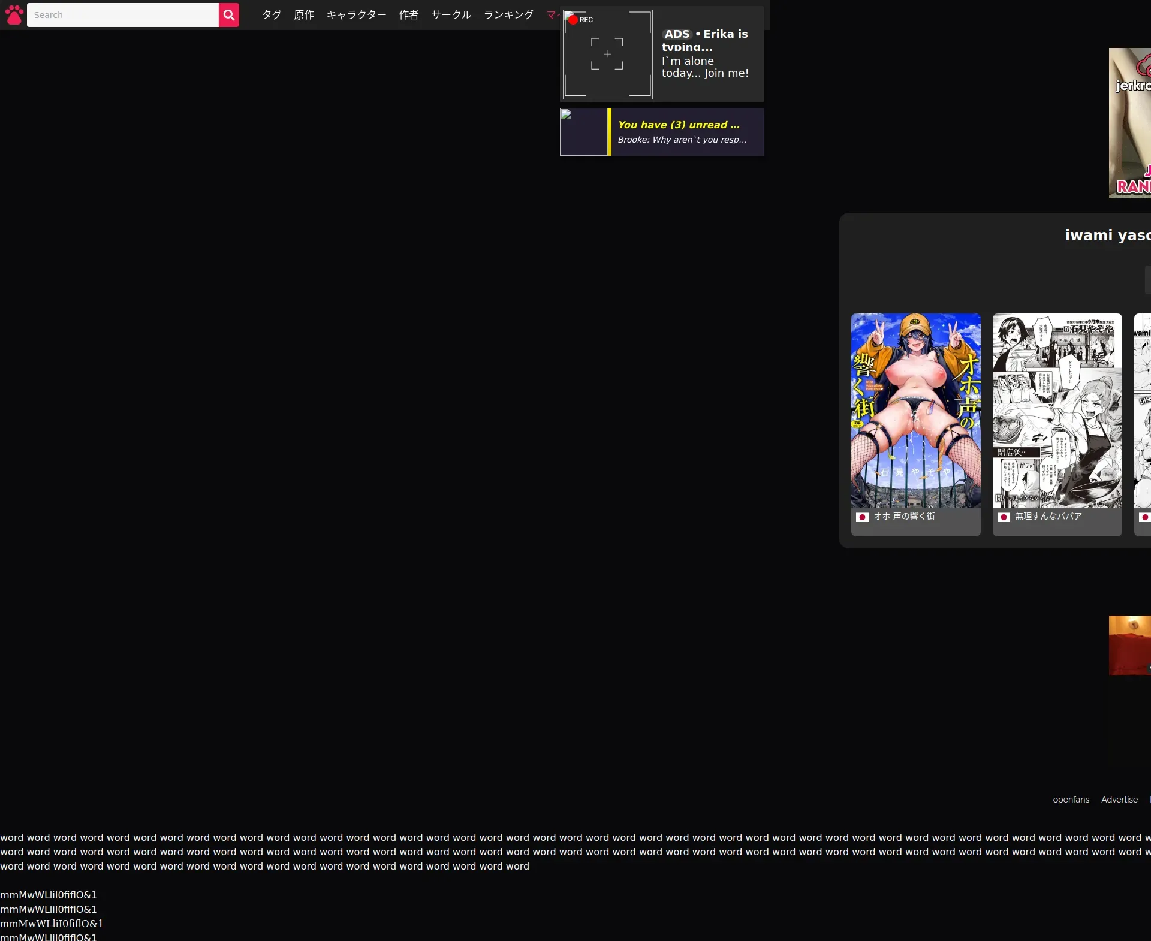Viewport: 1151px width, 941px height.
Task: Click the pink paw site logo
Action: coord(14,15)
